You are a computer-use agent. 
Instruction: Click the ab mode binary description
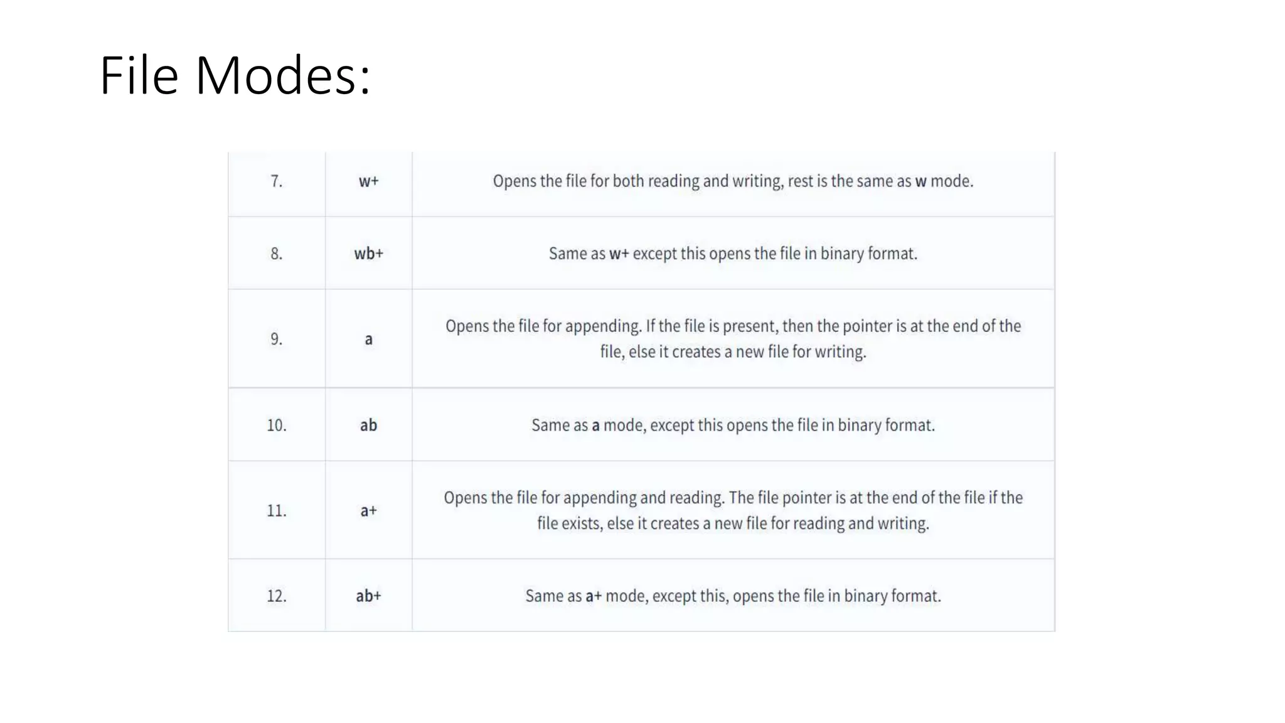(x=733, y=425)
